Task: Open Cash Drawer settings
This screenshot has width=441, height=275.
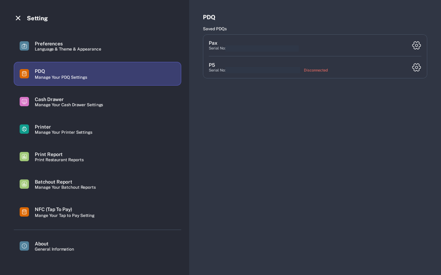Action: click(98, 102)
